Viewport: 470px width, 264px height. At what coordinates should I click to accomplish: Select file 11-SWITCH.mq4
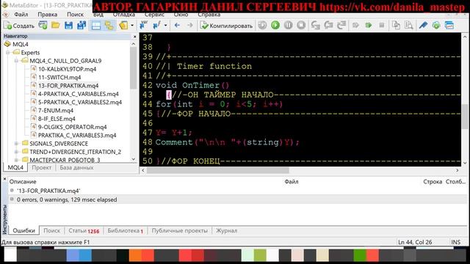[59, 77]
